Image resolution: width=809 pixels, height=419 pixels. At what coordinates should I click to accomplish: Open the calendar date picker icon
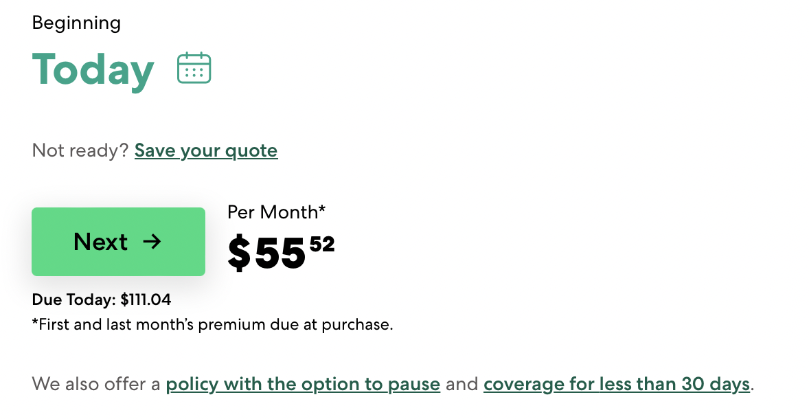(194, 69)
